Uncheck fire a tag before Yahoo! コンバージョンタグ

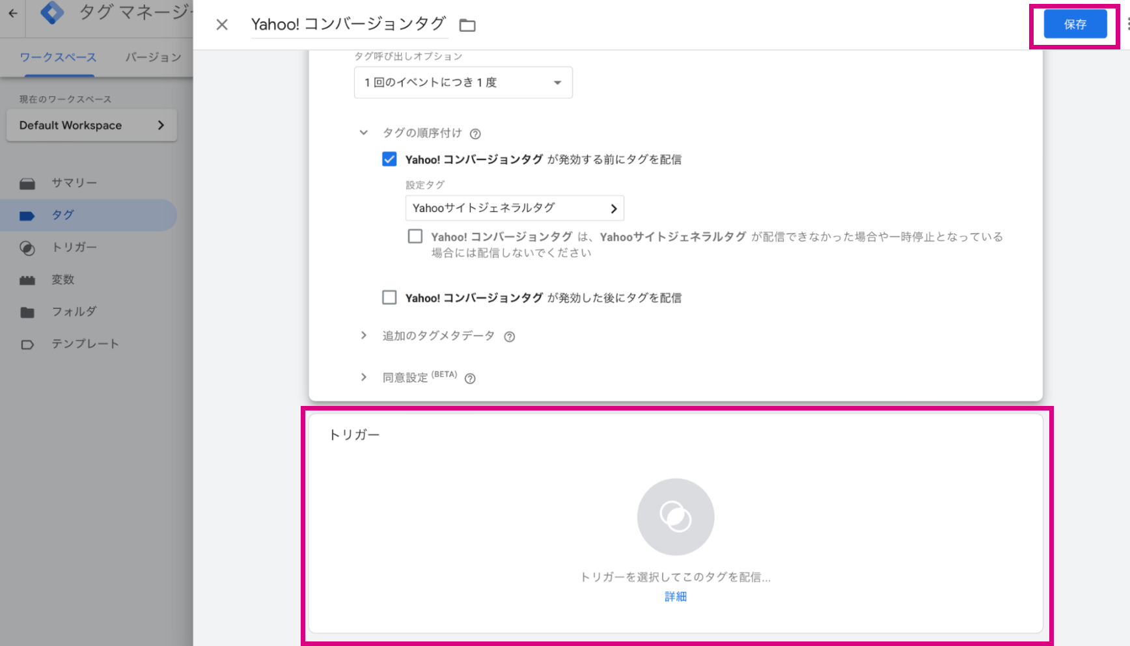click(x=389, y=159)
